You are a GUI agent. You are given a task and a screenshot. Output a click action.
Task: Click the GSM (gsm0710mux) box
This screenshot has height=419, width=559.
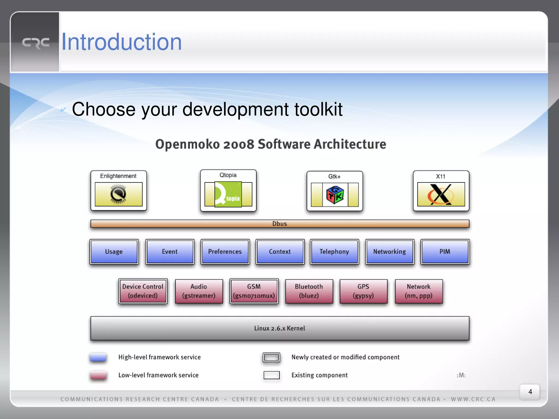(x=254, y=291)
